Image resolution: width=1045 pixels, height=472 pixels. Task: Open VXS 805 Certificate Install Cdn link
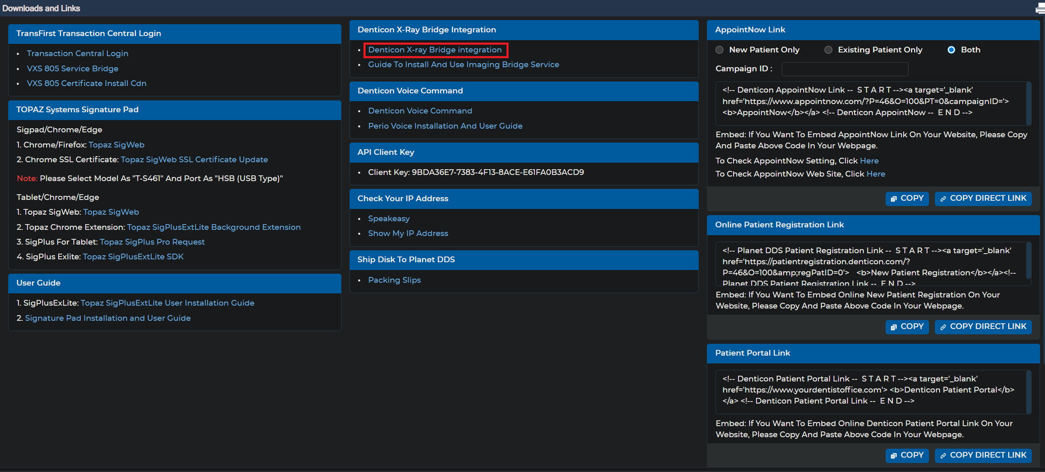tap(86, 83)
